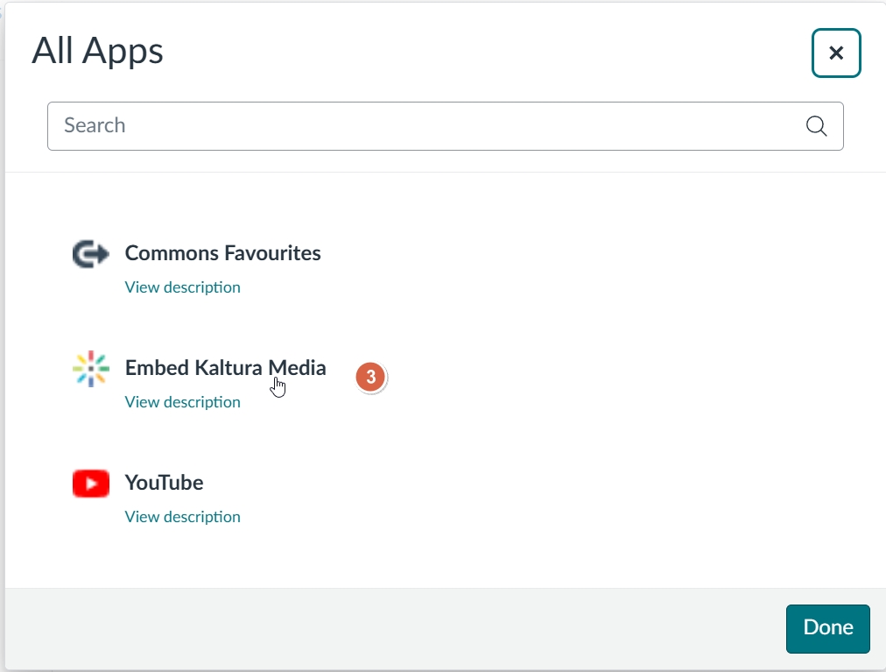Select the Embed Kaltura Media app
The image size is (886, 672).
click(x=226, y=368)
